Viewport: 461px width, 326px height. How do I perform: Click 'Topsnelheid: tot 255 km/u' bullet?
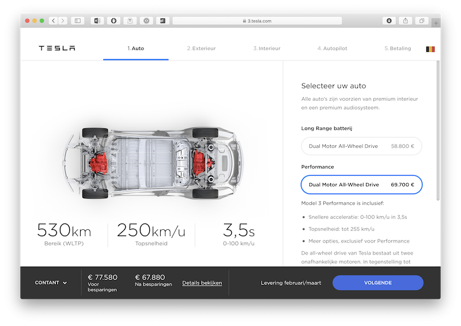341,229
